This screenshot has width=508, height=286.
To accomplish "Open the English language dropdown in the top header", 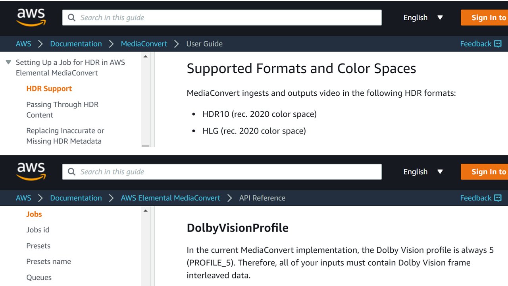I will click(x=423, y=17).
